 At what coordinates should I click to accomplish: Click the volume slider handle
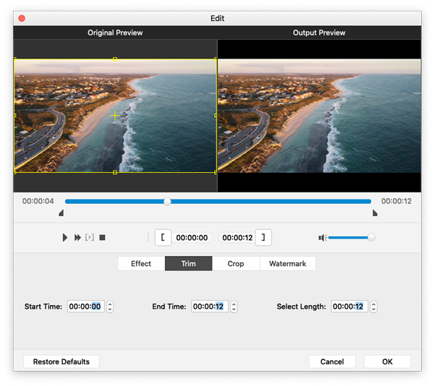coord(371,237)
